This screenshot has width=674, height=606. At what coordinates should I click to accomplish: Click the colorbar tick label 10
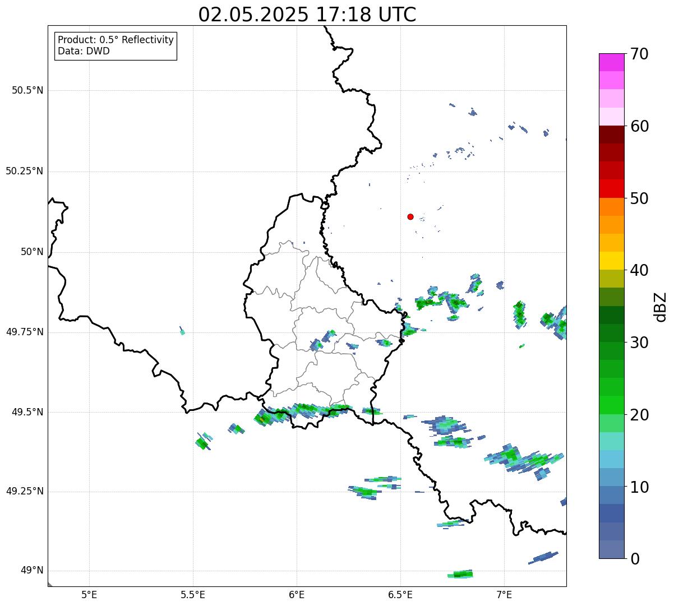click(x=639, y=487)
